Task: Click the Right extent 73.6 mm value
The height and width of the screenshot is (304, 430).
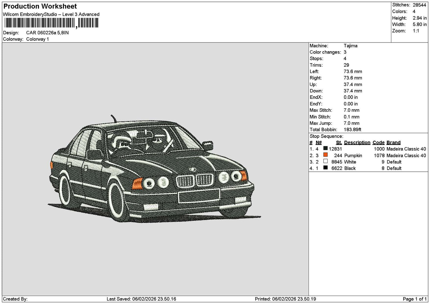Action: (353, 78)
